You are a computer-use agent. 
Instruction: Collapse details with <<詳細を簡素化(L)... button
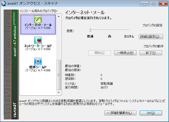(120, 113)
